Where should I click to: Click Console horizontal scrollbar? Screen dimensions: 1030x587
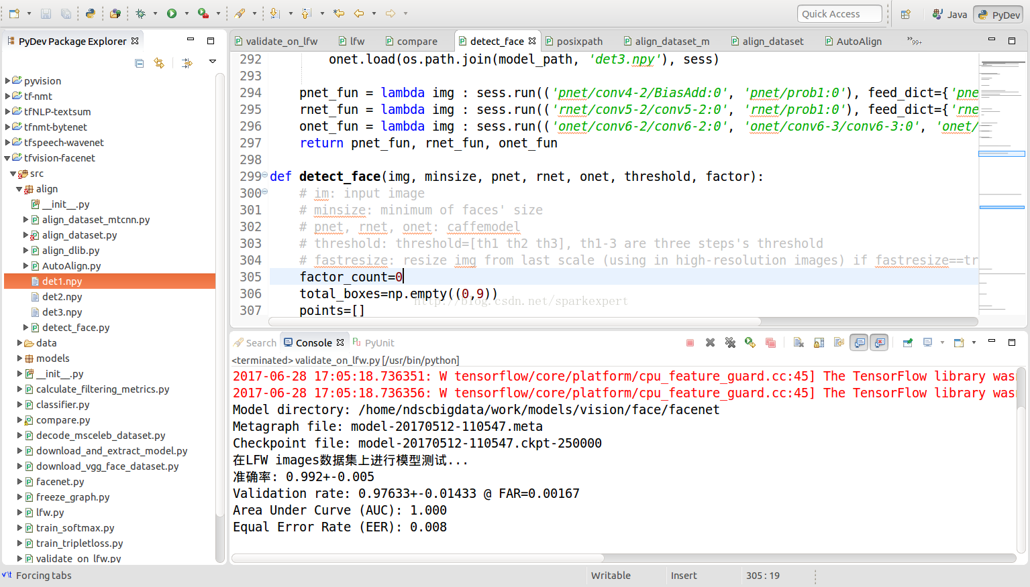[x=417, y=558]
